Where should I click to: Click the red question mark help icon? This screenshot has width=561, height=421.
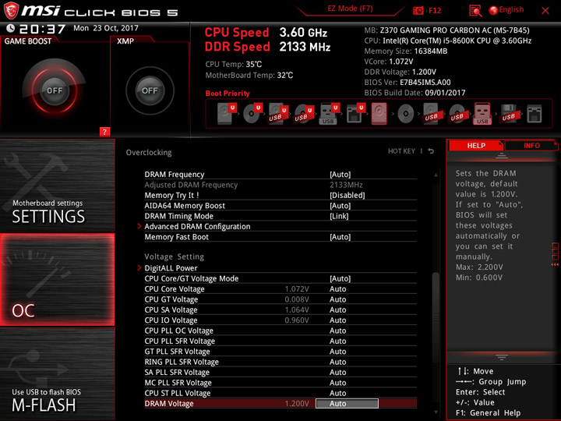pyautogui.click(x=104, y=132)
